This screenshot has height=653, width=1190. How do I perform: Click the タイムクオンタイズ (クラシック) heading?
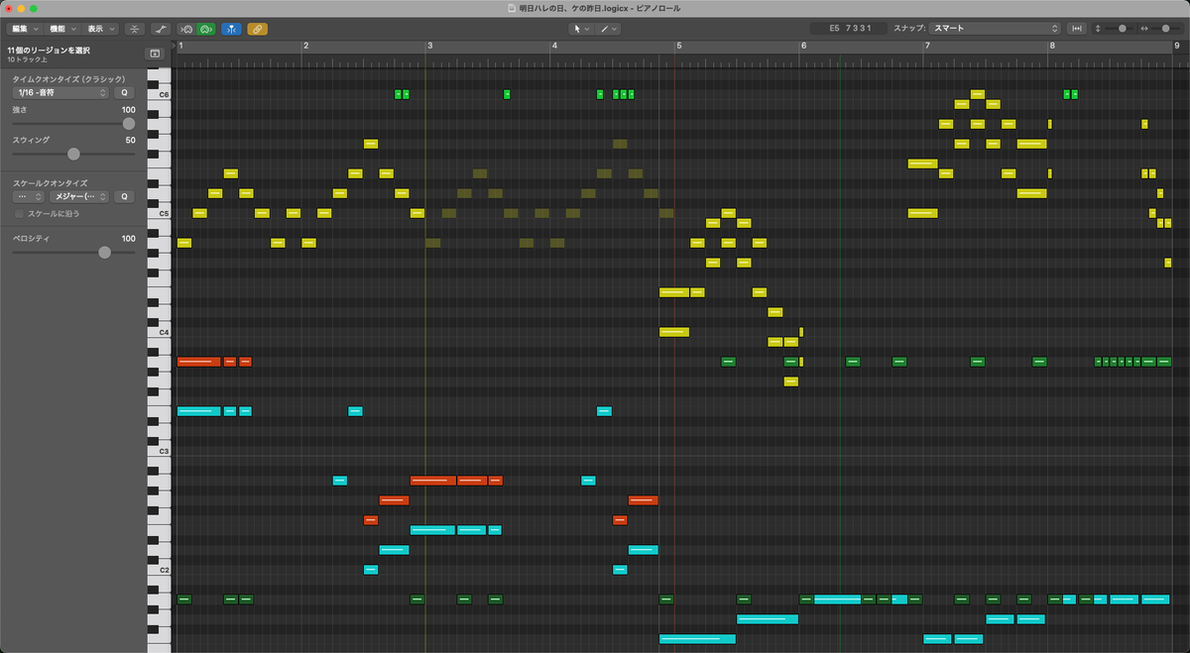click(68, 78)
